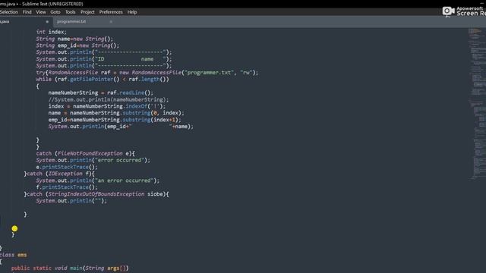Image resolution: width=486 pixels, height=273 pixels.
Task: Click the commented-out println line
Action: tap(109, 99)
